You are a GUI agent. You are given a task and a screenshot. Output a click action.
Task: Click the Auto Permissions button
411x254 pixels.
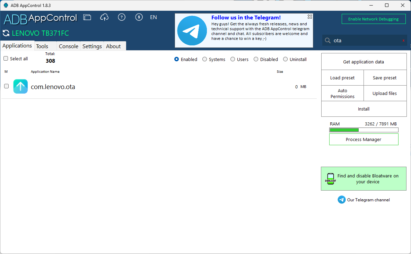[x=342, y=93]
